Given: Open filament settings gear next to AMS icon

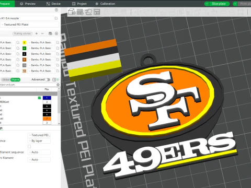Looking at the screenshot, I should tap(56, 33).
